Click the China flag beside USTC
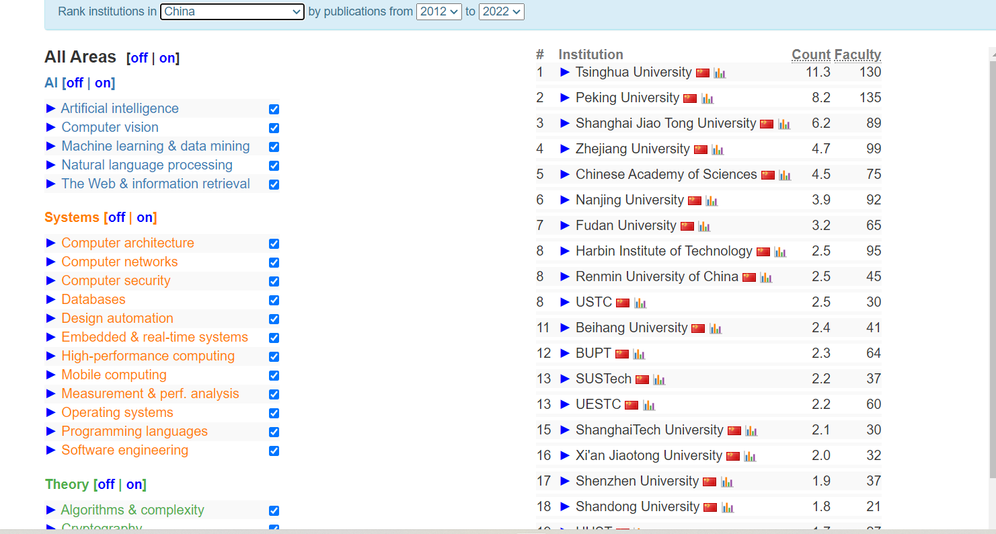 click(x=623, y=303)
